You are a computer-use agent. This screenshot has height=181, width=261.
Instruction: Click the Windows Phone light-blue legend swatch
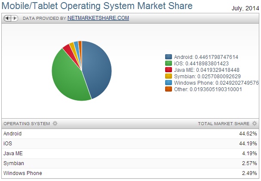[x=169, y=83]
